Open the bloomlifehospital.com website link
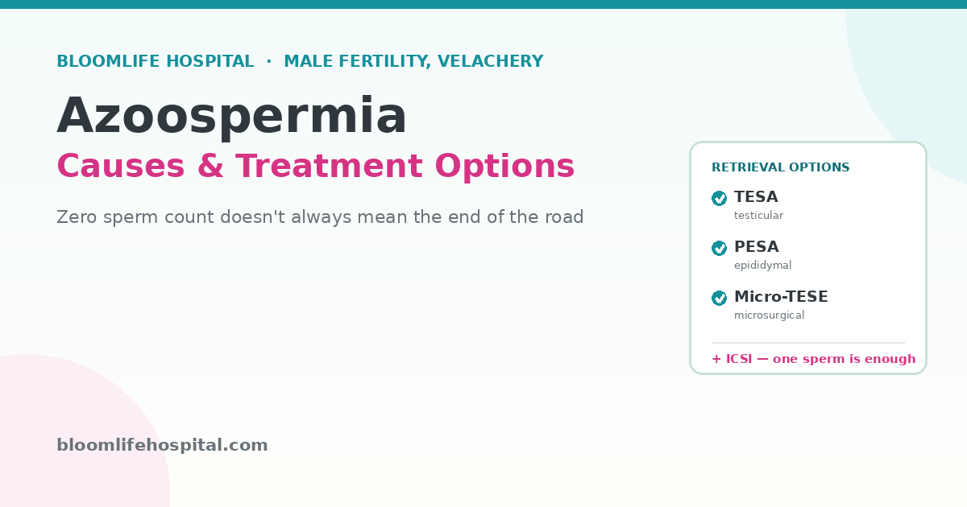 (x=162, y=445)
